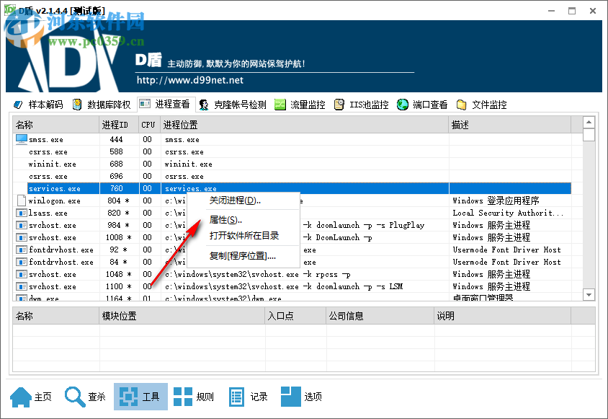The width and height of the screenshot is (608, 419).
Task: Go to the 主页 section
Action: coord(31,397)
